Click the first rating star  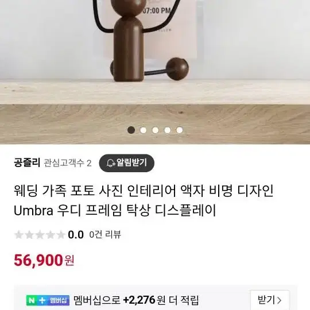coord(19,235)
